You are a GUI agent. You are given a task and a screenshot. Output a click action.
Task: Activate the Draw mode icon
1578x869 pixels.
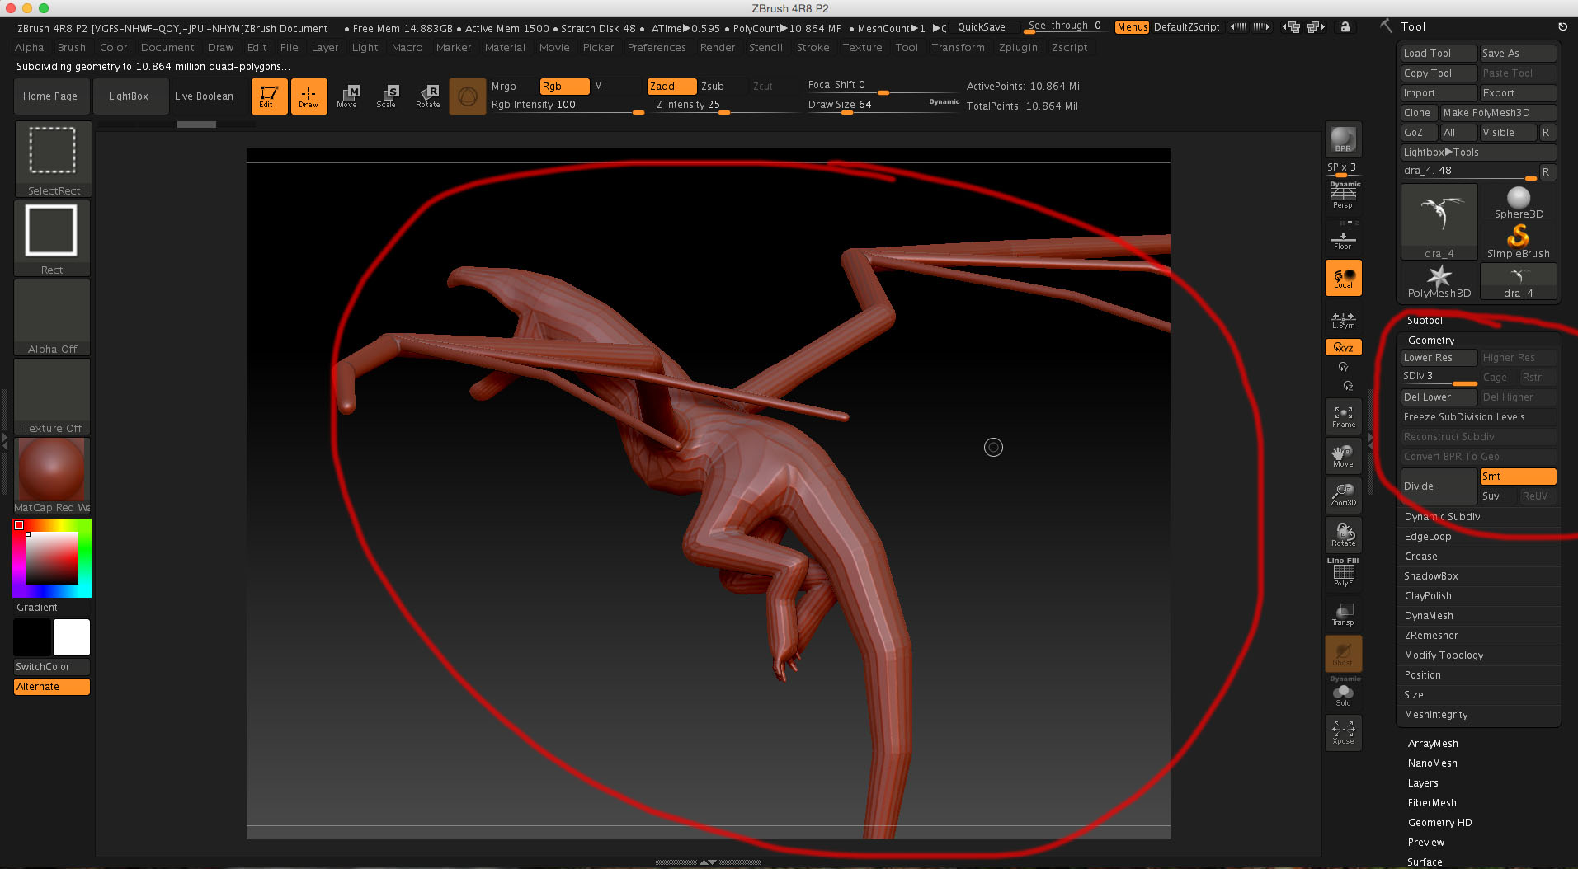pos(309,96)
